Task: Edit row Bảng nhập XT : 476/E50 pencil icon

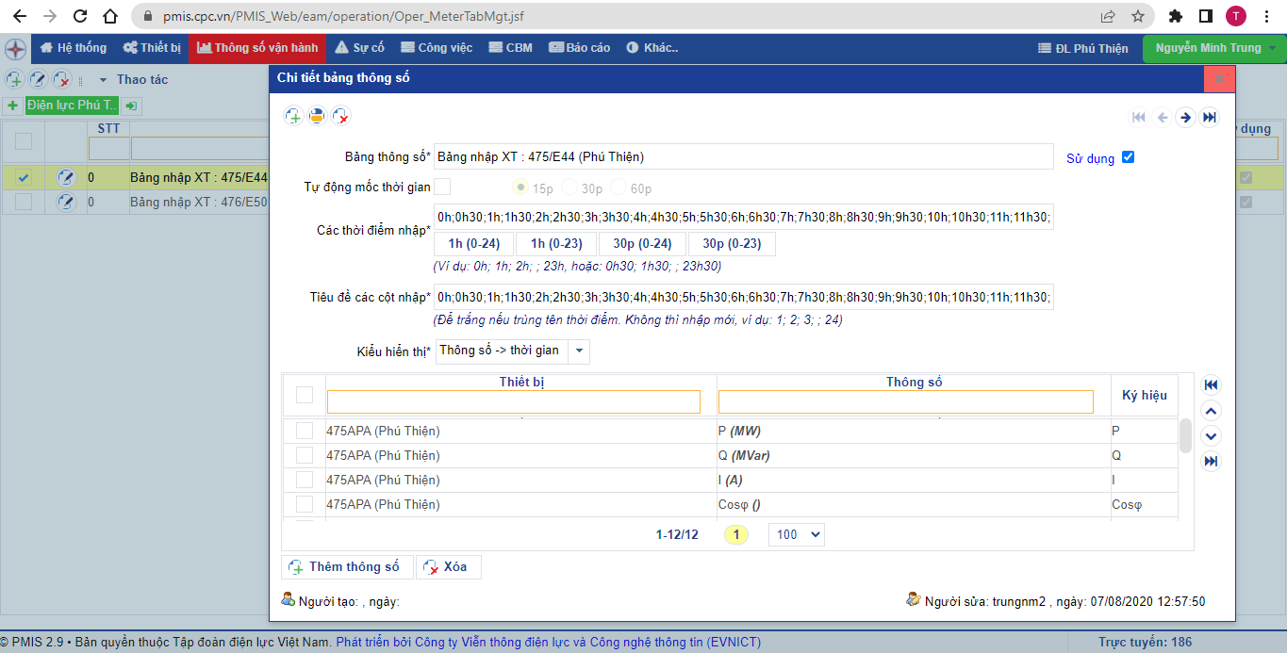Action: tap(66, 202)
